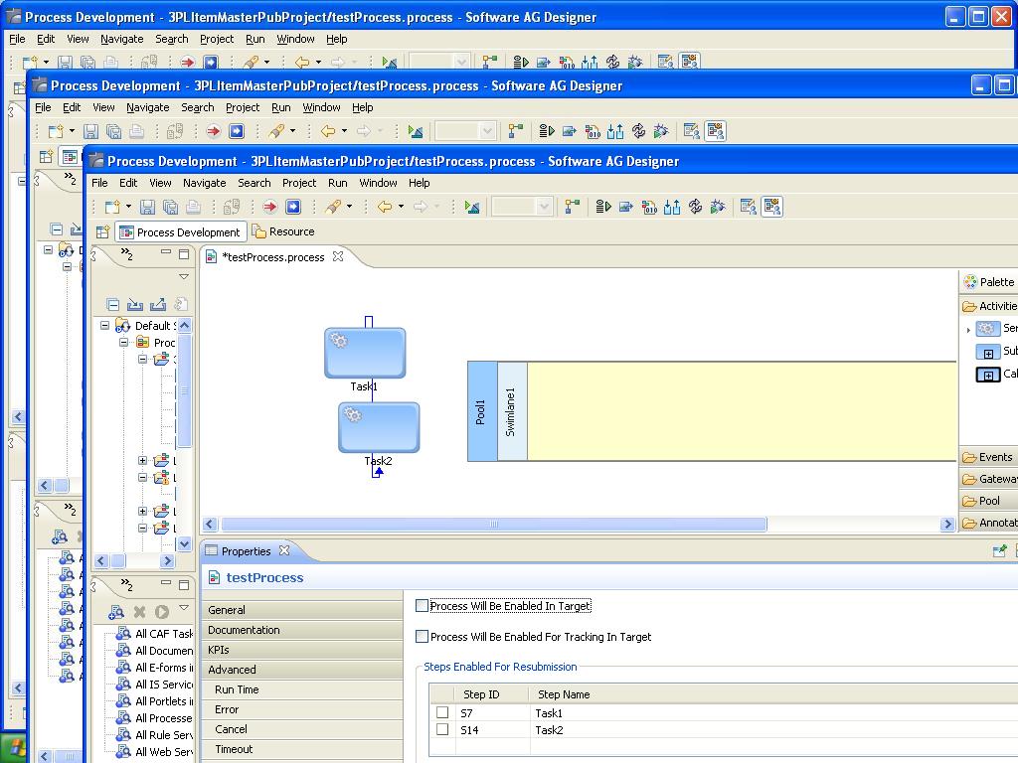
Task: Open the Navigate menu in front window
Action: click(205, 183)
